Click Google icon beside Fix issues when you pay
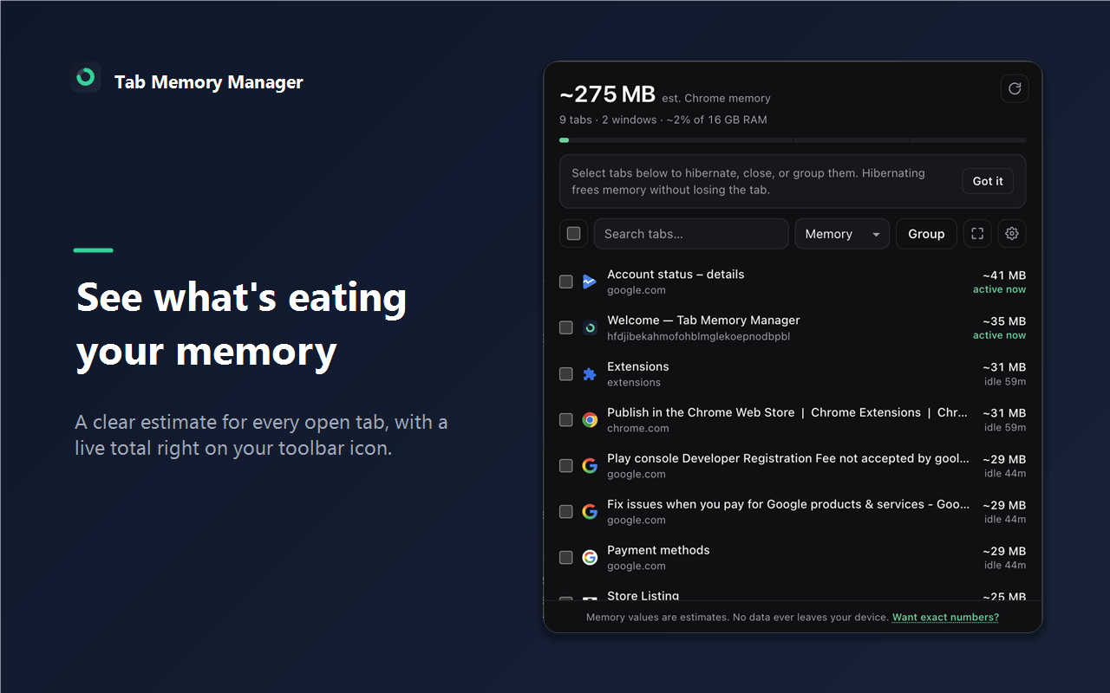 [x=590, y=512]
